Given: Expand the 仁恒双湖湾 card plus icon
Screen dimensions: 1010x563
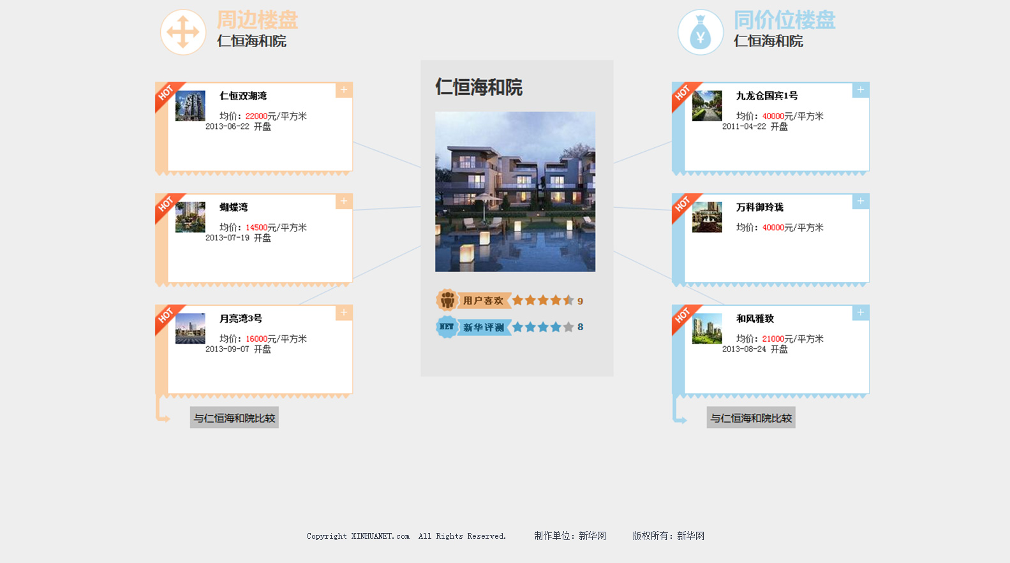Looking at the screenshot, I should click(x=344, y=90).
